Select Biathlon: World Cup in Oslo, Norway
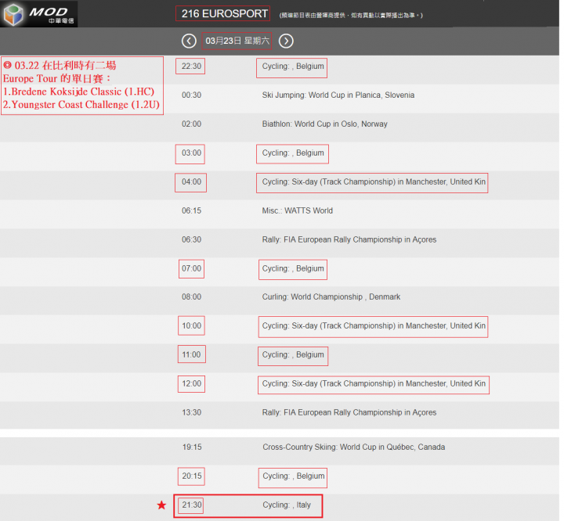This screenshot has width=564, height=521. point(324,124)
